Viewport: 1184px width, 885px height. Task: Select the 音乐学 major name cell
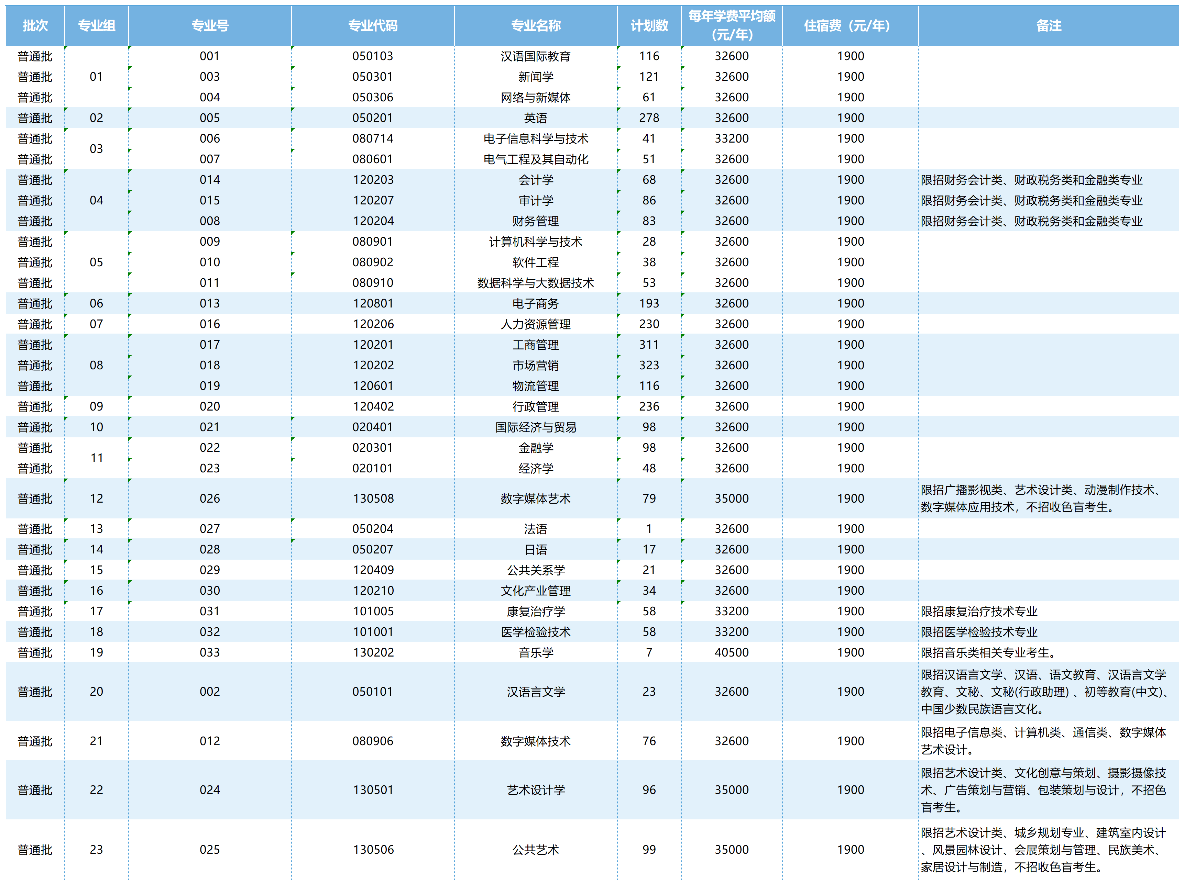tap(536, 652)
